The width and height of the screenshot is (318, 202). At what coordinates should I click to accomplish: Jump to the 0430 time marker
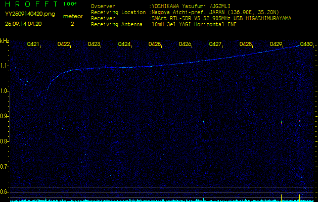pos(306,44)
